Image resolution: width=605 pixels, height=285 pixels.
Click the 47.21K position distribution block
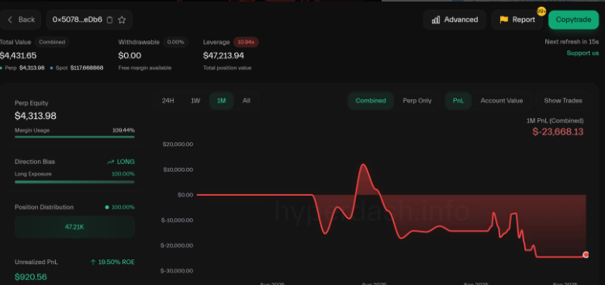tap(75, 227)
